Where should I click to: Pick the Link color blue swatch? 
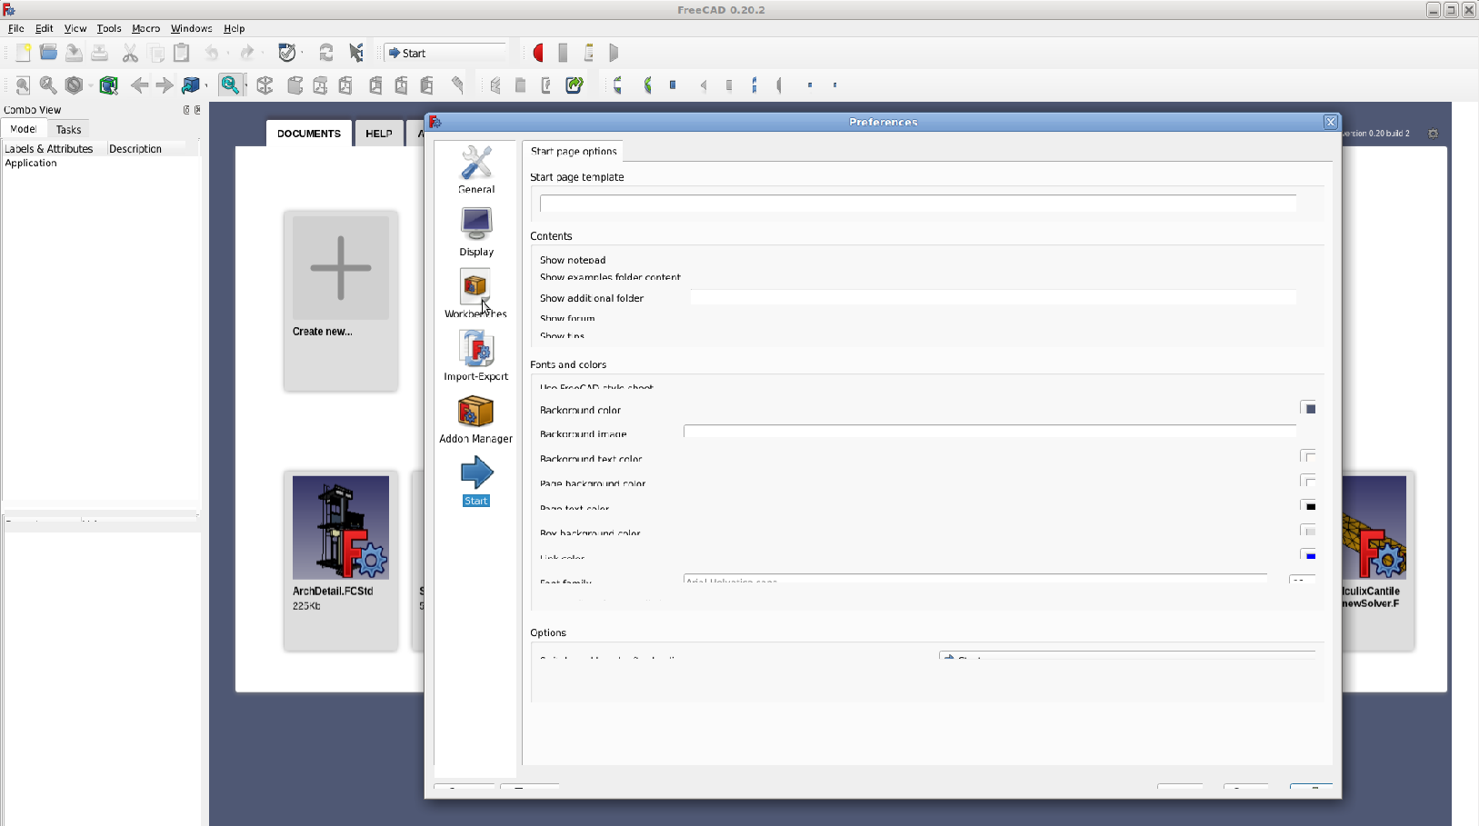1308,555
